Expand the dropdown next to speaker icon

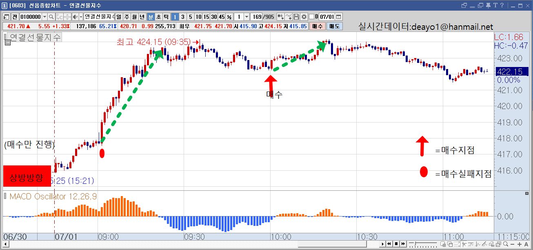tap(80, 17)
